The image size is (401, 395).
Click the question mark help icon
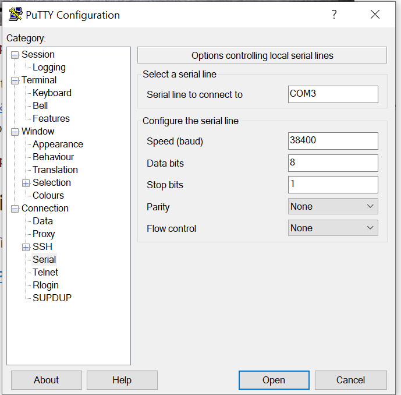pyautogui.click(x=334, y=15)
